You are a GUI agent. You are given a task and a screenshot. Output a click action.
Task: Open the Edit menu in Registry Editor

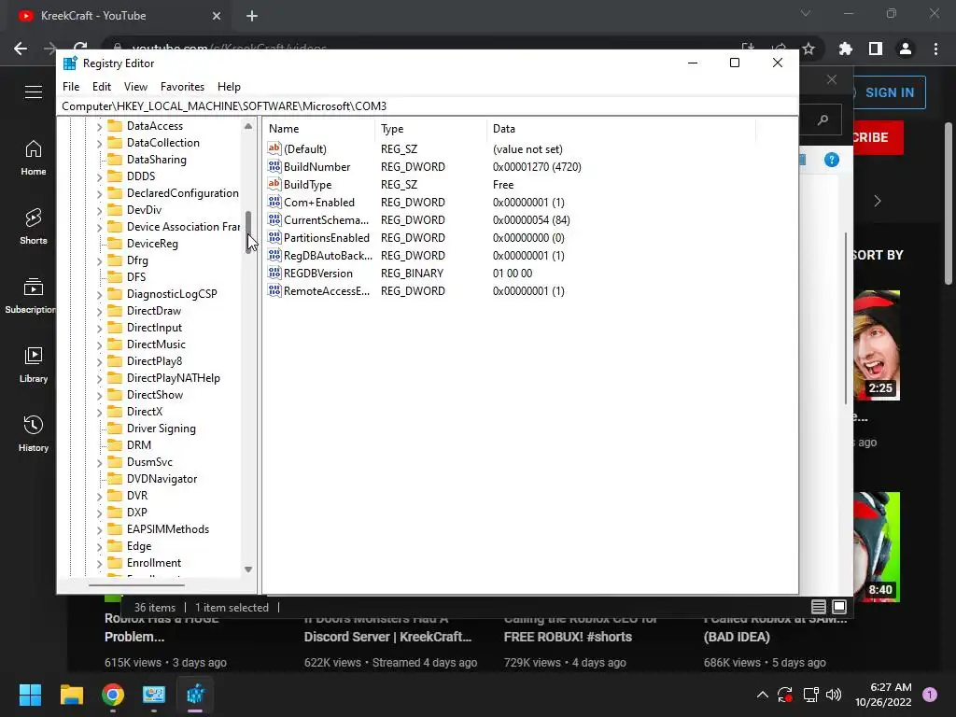(x=101, y=87)
